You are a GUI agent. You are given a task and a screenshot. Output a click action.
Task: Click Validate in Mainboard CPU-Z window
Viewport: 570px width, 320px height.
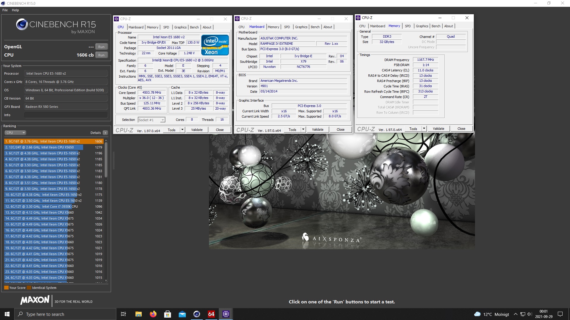pyautogui.click(x=318, y=129)
